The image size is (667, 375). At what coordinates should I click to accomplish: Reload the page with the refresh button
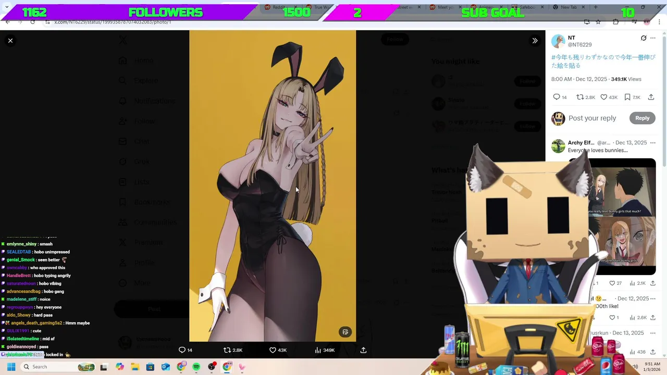[x=32, y=22]
